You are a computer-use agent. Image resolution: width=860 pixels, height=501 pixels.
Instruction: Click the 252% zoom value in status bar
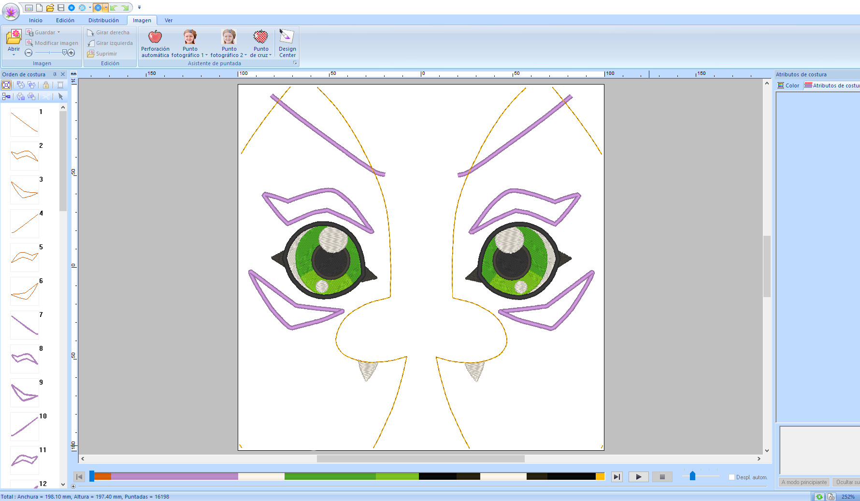[x=848, y=497]
